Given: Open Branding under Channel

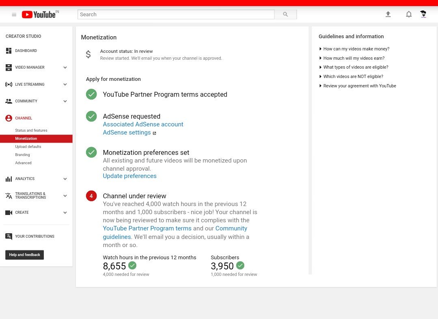Looking at the screenshot, I should click(x=22, y=154).
